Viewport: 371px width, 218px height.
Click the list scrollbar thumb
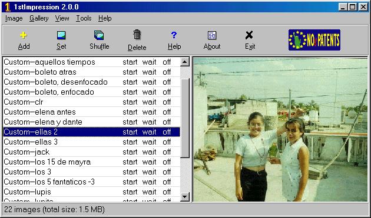click(x=185, y=118)
